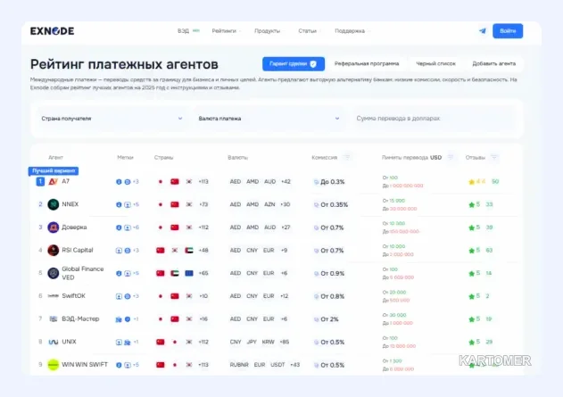Click the WIN WIN SWIFT name

coord(85,365)
